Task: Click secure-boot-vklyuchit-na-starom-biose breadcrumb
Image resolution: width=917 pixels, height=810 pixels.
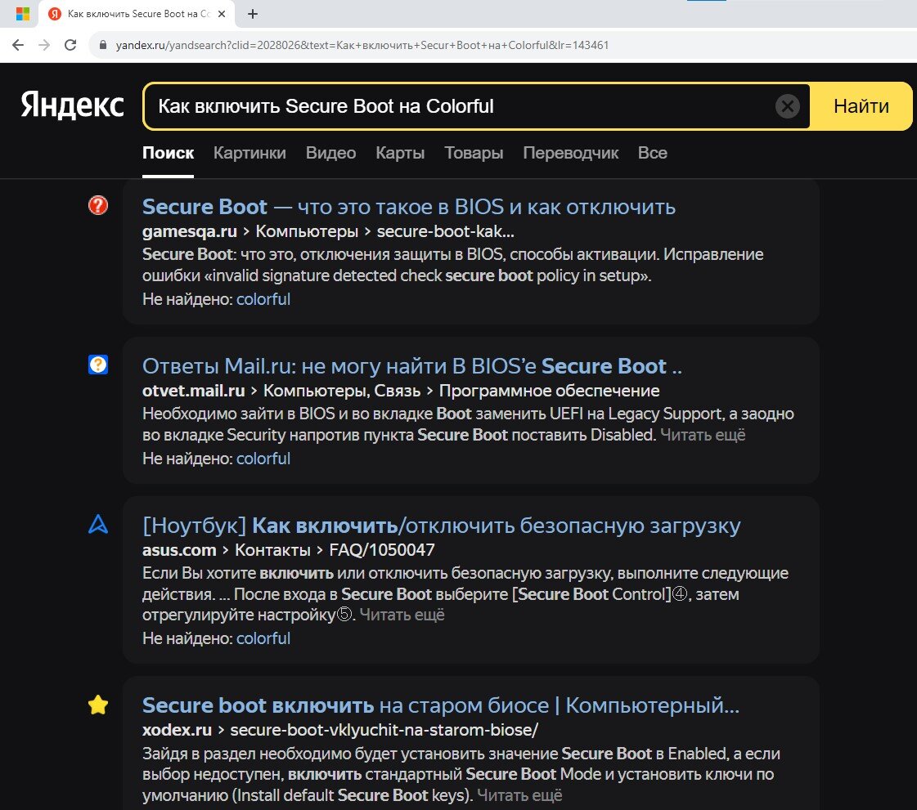Action: 384,730
